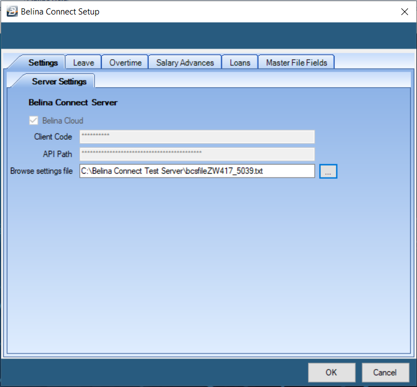This screenshot has height=387, width=417.
Task: Open the Overtime tab
Action: click(125, 63)
